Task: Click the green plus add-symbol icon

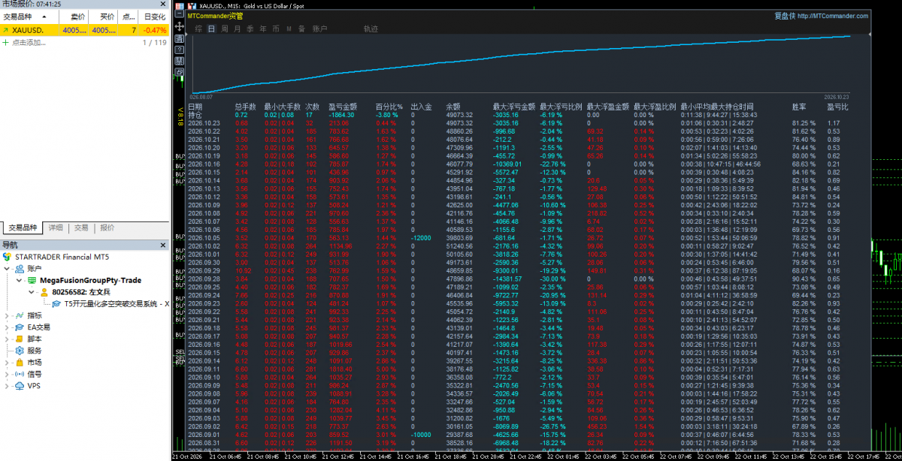Action: tap(7, 42)
